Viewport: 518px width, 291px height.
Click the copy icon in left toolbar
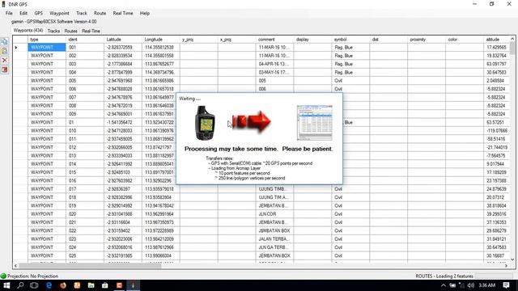click(x=4, y=41)
